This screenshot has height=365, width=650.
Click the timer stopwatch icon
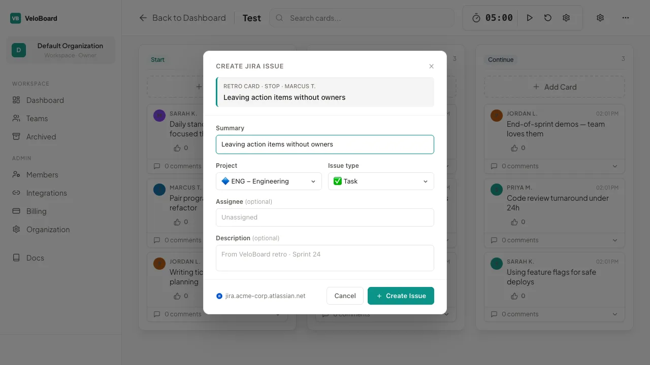[x=476, y=18]
